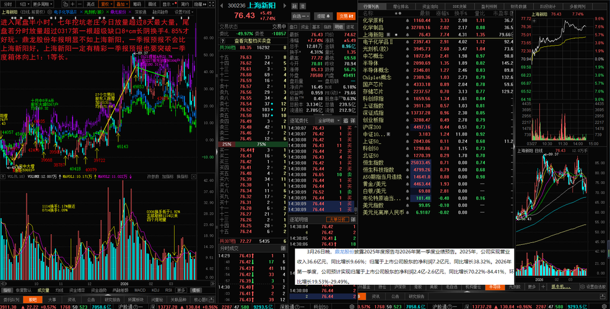Select the 股吧 bottom tab
This screenshot has width=610, height=309.
coord(32,299)
